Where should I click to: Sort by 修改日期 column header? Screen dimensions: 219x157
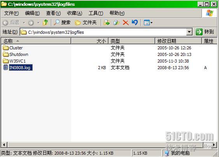pos(178,41)
